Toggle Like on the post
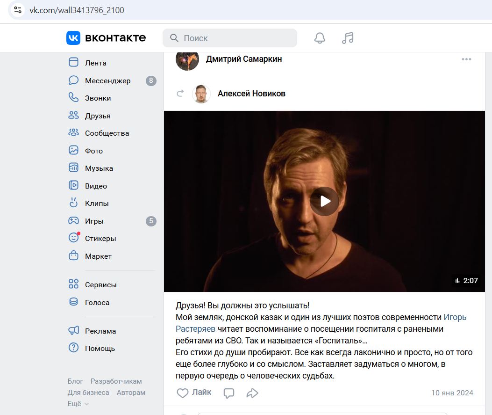Screen dimensions: 492x415 click(x=194, y=393)
